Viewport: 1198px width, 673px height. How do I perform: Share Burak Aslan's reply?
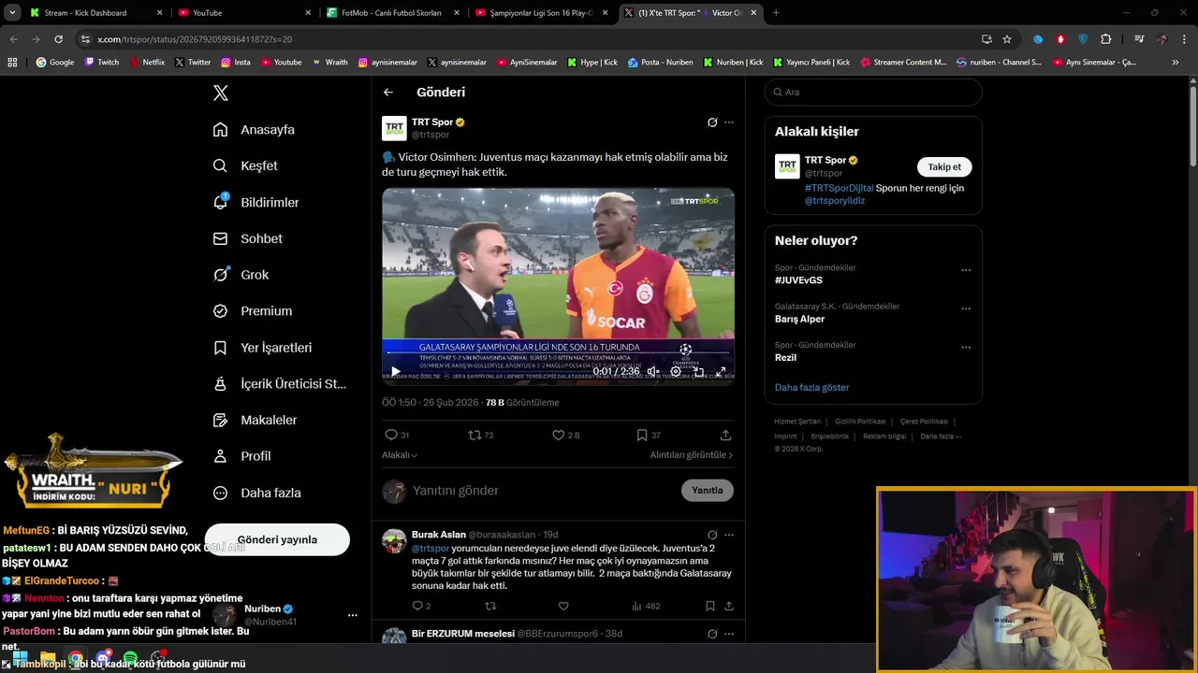click(728, 607)
